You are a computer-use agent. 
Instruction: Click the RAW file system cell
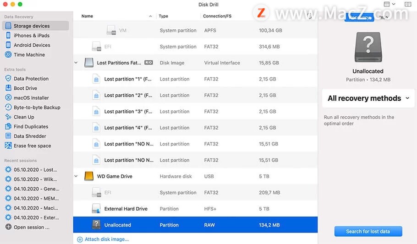209,225
